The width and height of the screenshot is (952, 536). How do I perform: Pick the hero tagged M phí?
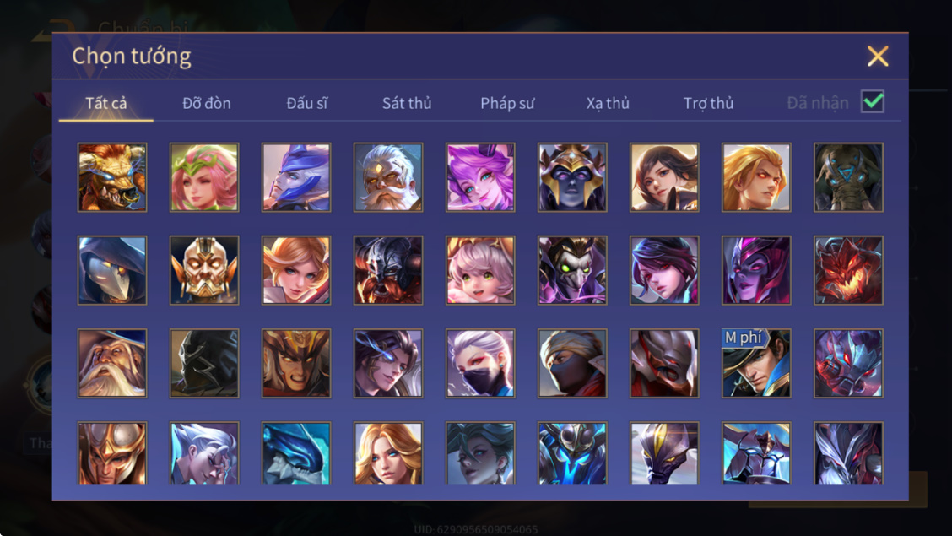756,363
